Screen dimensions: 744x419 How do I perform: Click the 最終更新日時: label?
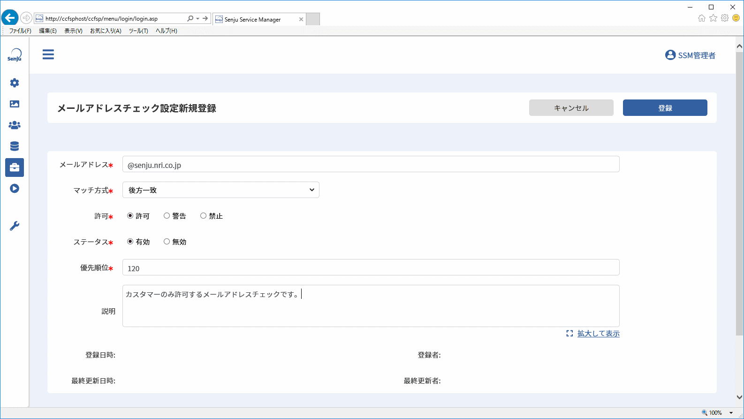(93, 381)
